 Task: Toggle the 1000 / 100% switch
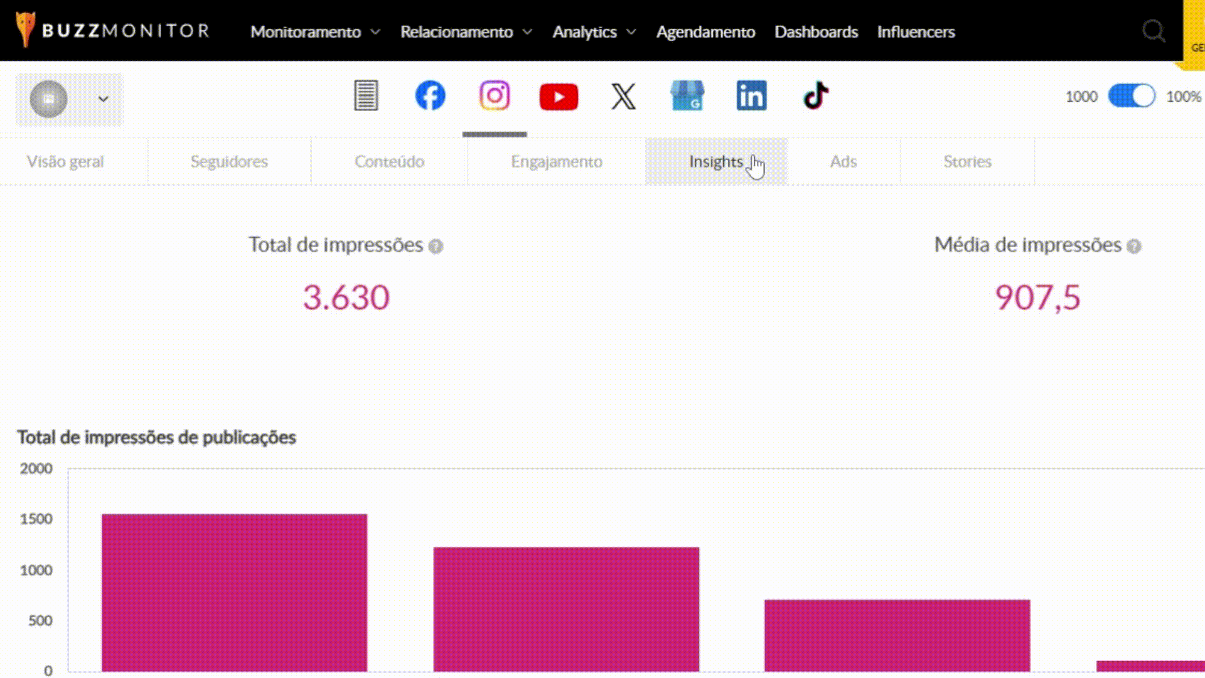click(x=1131, y=96)
